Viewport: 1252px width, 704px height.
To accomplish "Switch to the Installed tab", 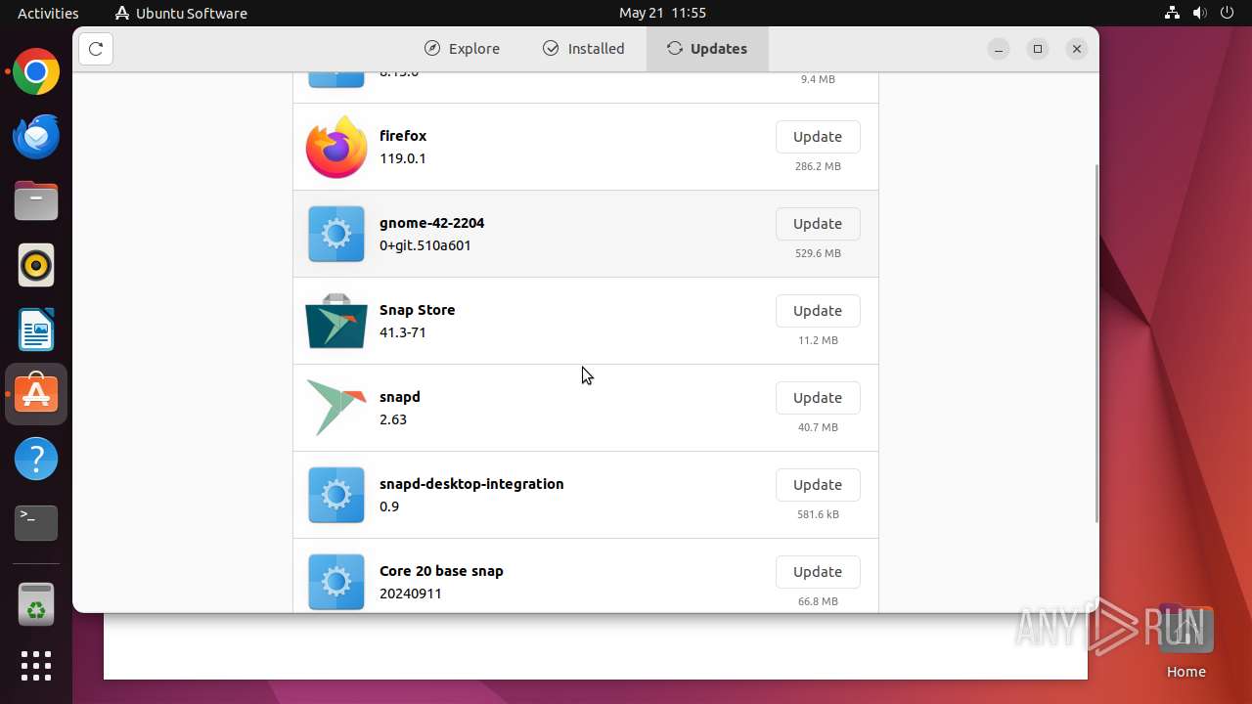I will click(x=583, y=49).
